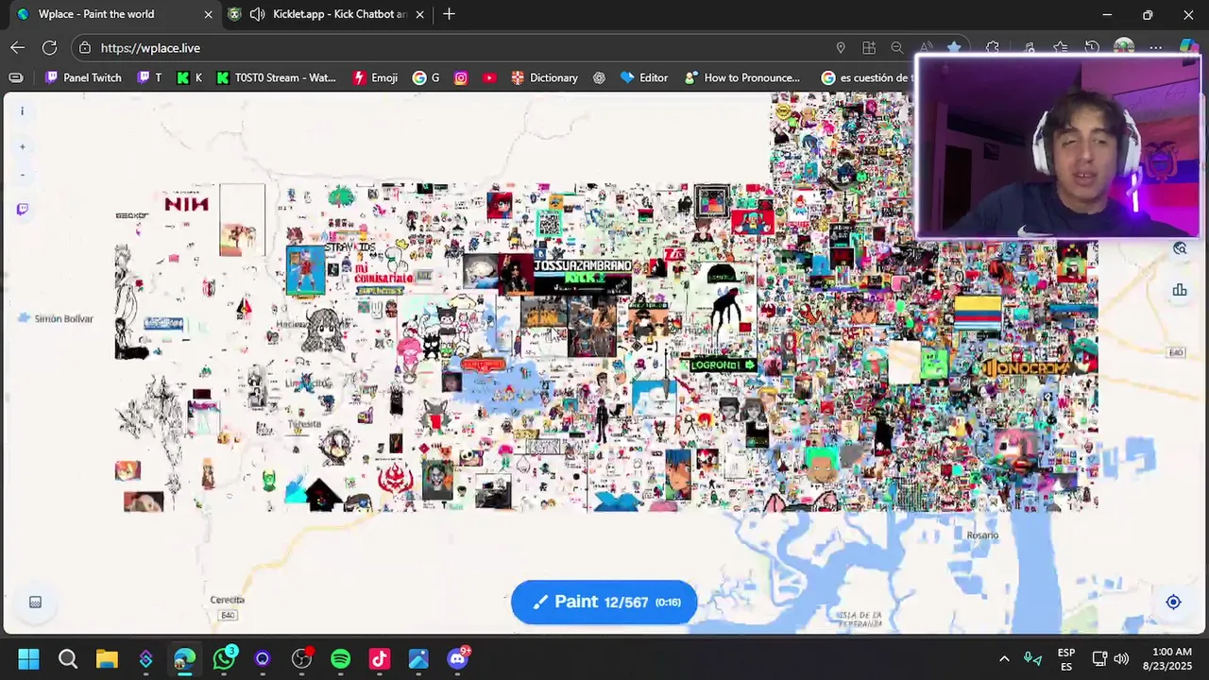The width and height of the screenshot is (1209, 680).
Task: Click the Simón Bolívar map label
Action: pyautogui.click(x=63, y=318)
